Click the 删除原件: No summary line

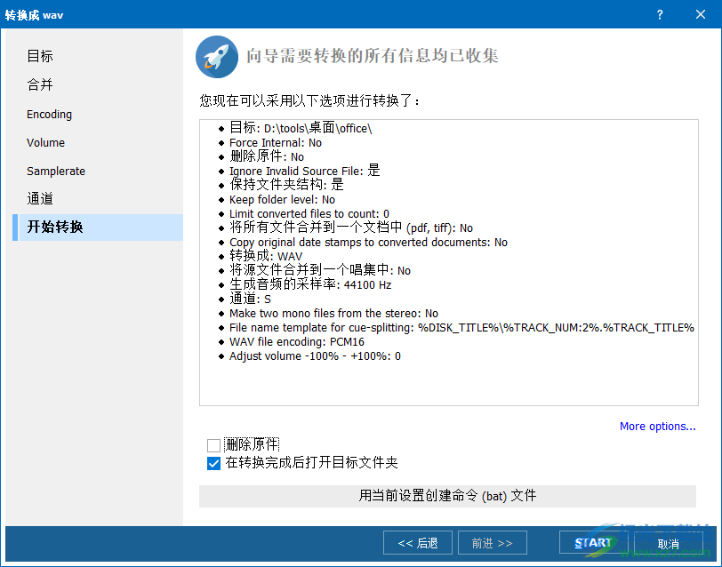coord(267,156)
